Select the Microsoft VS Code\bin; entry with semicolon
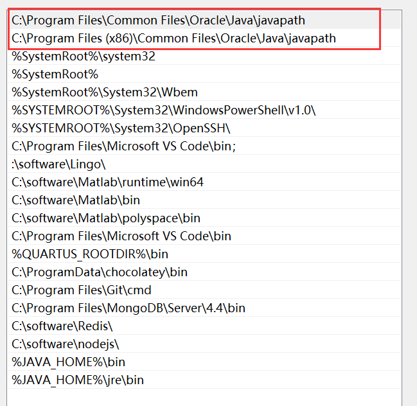The width and height of the screenshot is (417, 406). pos(204,146)
